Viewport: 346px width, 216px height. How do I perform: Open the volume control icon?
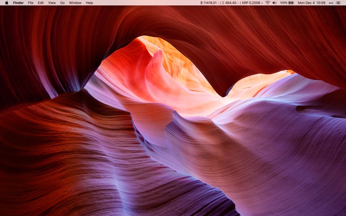point(275,3)
